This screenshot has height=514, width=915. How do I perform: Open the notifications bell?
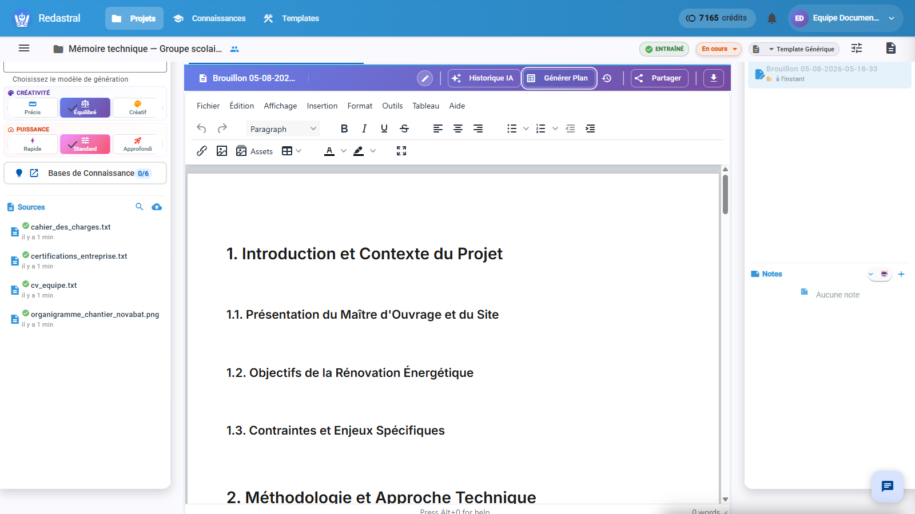[772, 18]
